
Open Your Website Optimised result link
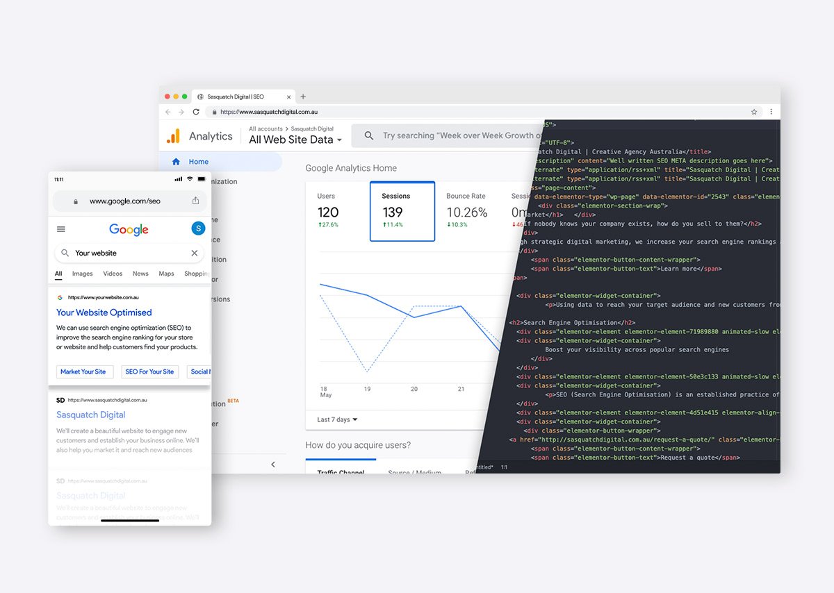[104, 312]
